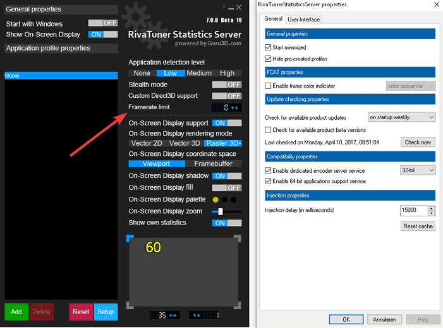Image resolution: width=443 pixels, height=328 pixels.
Task: Select Framebuffer coordinate space
Action: (x=214, y=164)
